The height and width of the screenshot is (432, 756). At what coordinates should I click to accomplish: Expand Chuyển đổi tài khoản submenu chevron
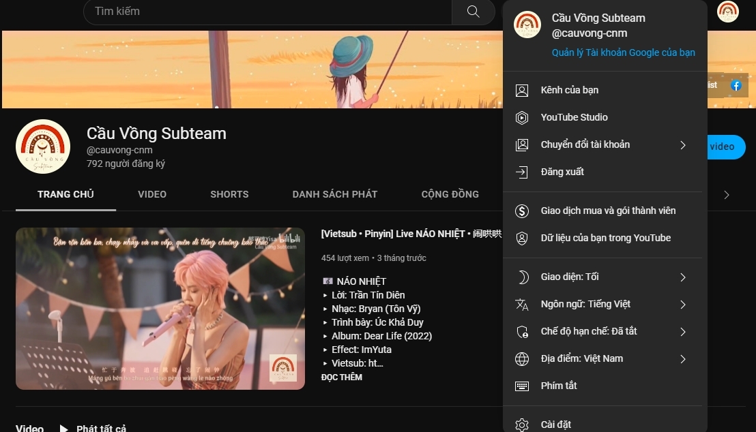683,145
